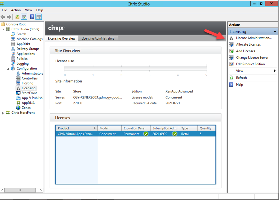Screen dimensions: 279x200
Task: Toggle the Show/Hide Action Pane toolbar icon
Action: click(x=39, y=17)
